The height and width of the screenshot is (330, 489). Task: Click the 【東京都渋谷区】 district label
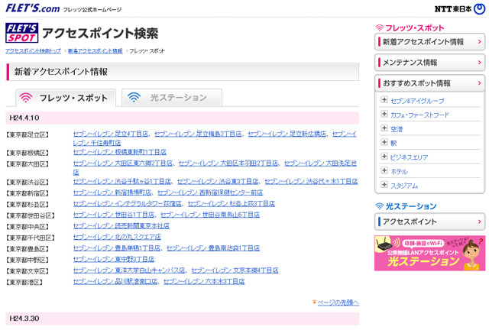click(28, 182)
